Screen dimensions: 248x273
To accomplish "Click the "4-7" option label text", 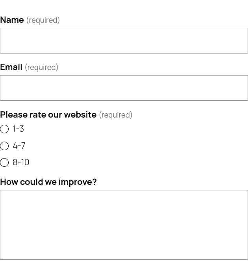I will click(19, 146).
